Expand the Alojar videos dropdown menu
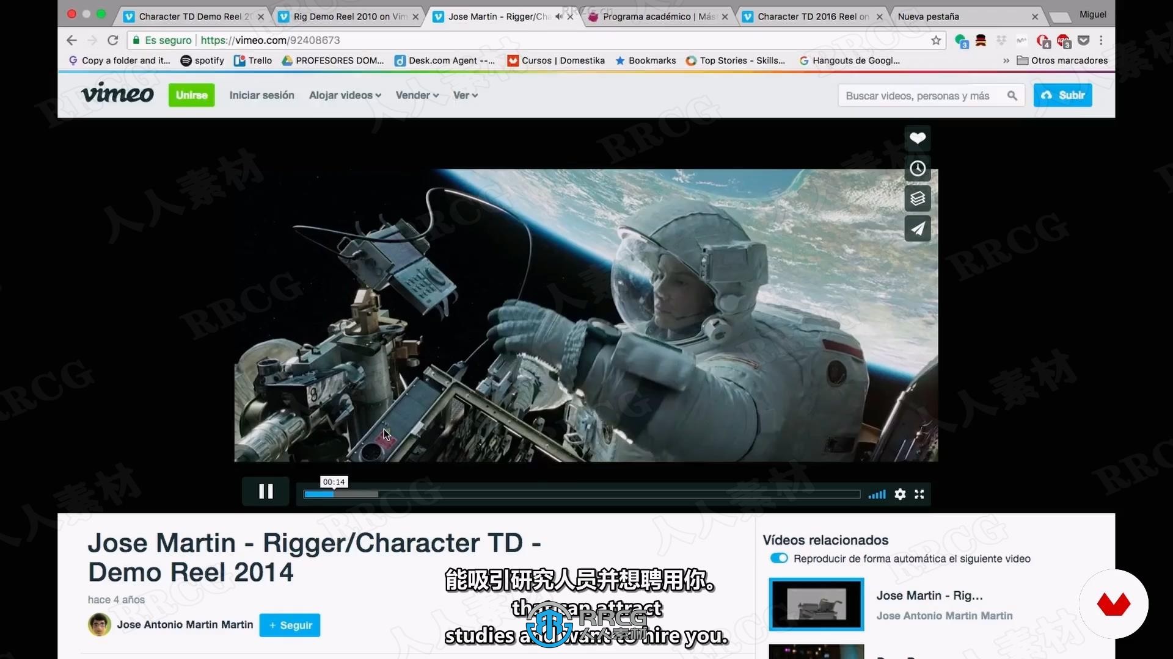This screenshot has height=659, width=1173. [x=345, y=95]
